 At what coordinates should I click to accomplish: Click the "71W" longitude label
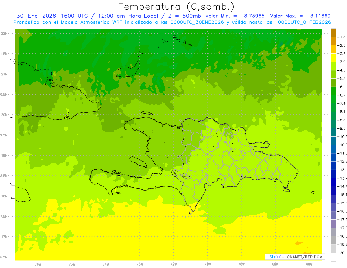click(x=207, y=264)
